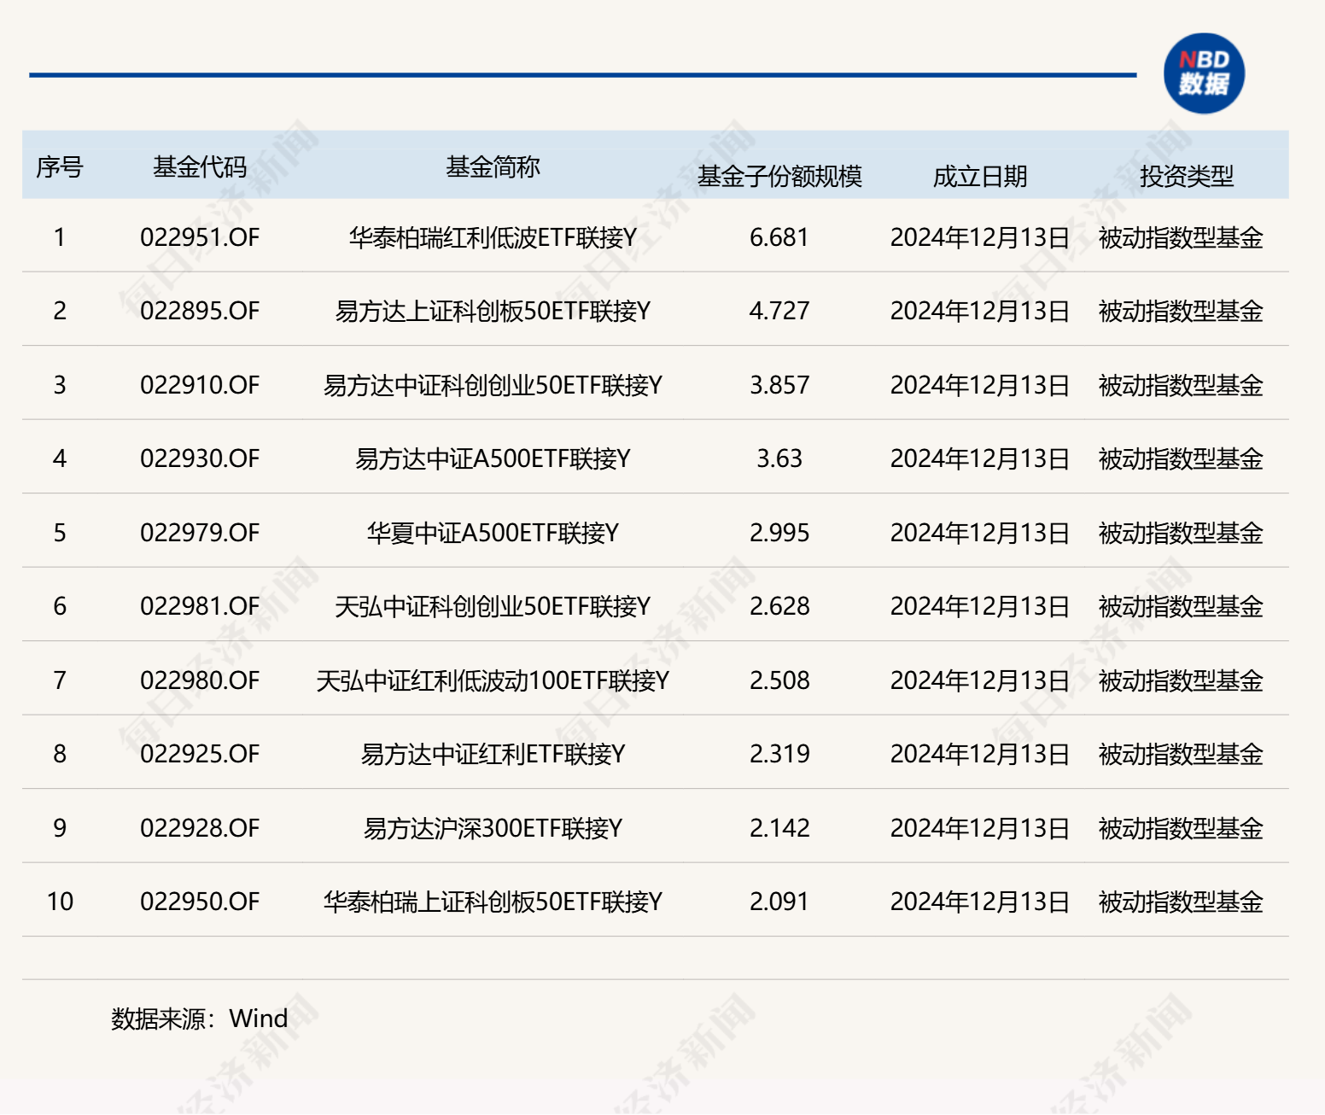
Task: Click fund code 022950.OF
Action: (200, 902)
